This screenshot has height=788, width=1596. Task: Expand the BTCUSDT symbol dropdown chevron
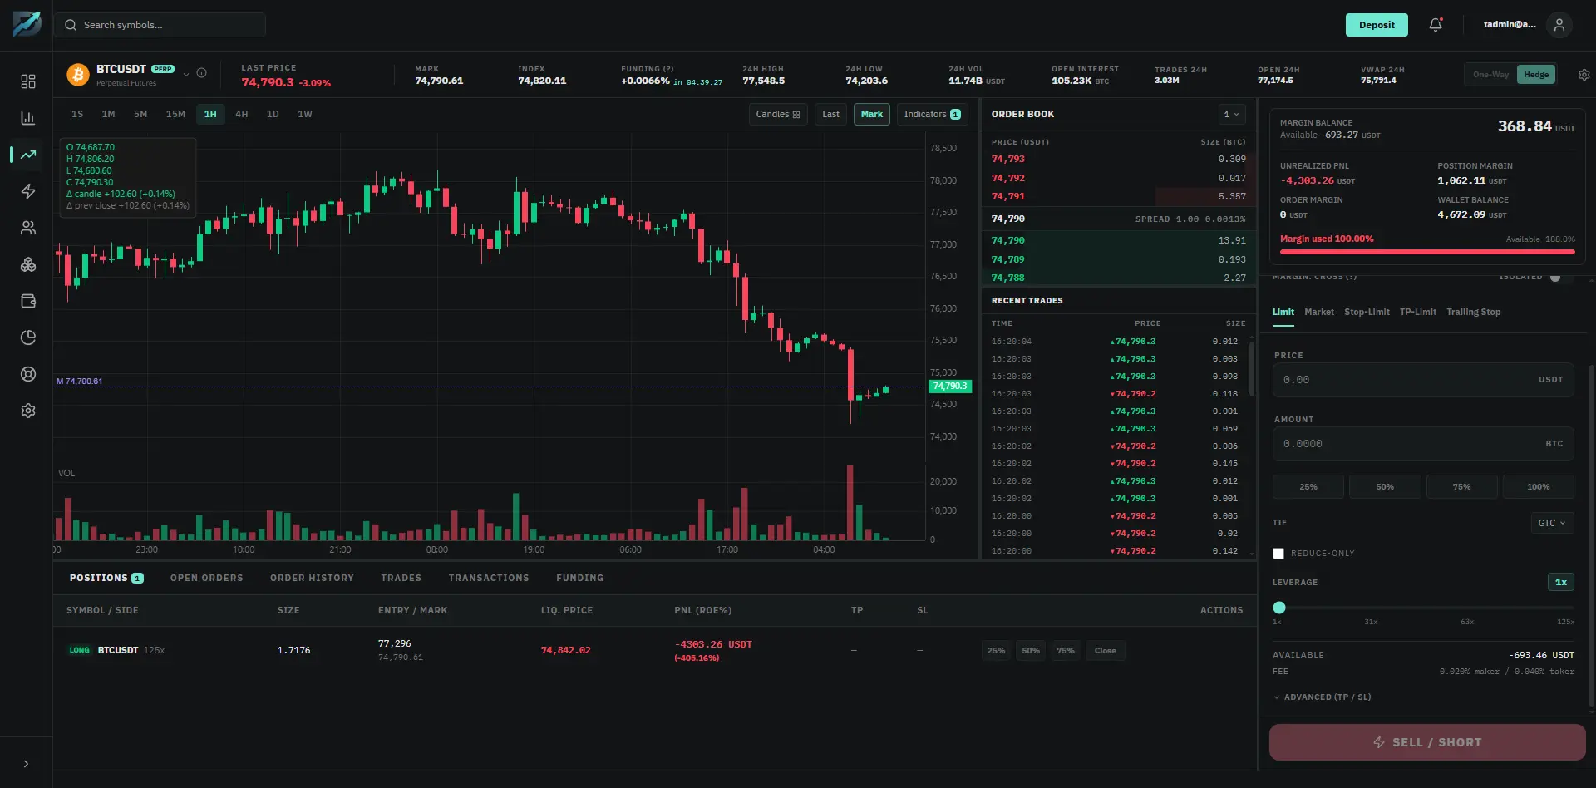pyautogui.click(x=186, y=74)
